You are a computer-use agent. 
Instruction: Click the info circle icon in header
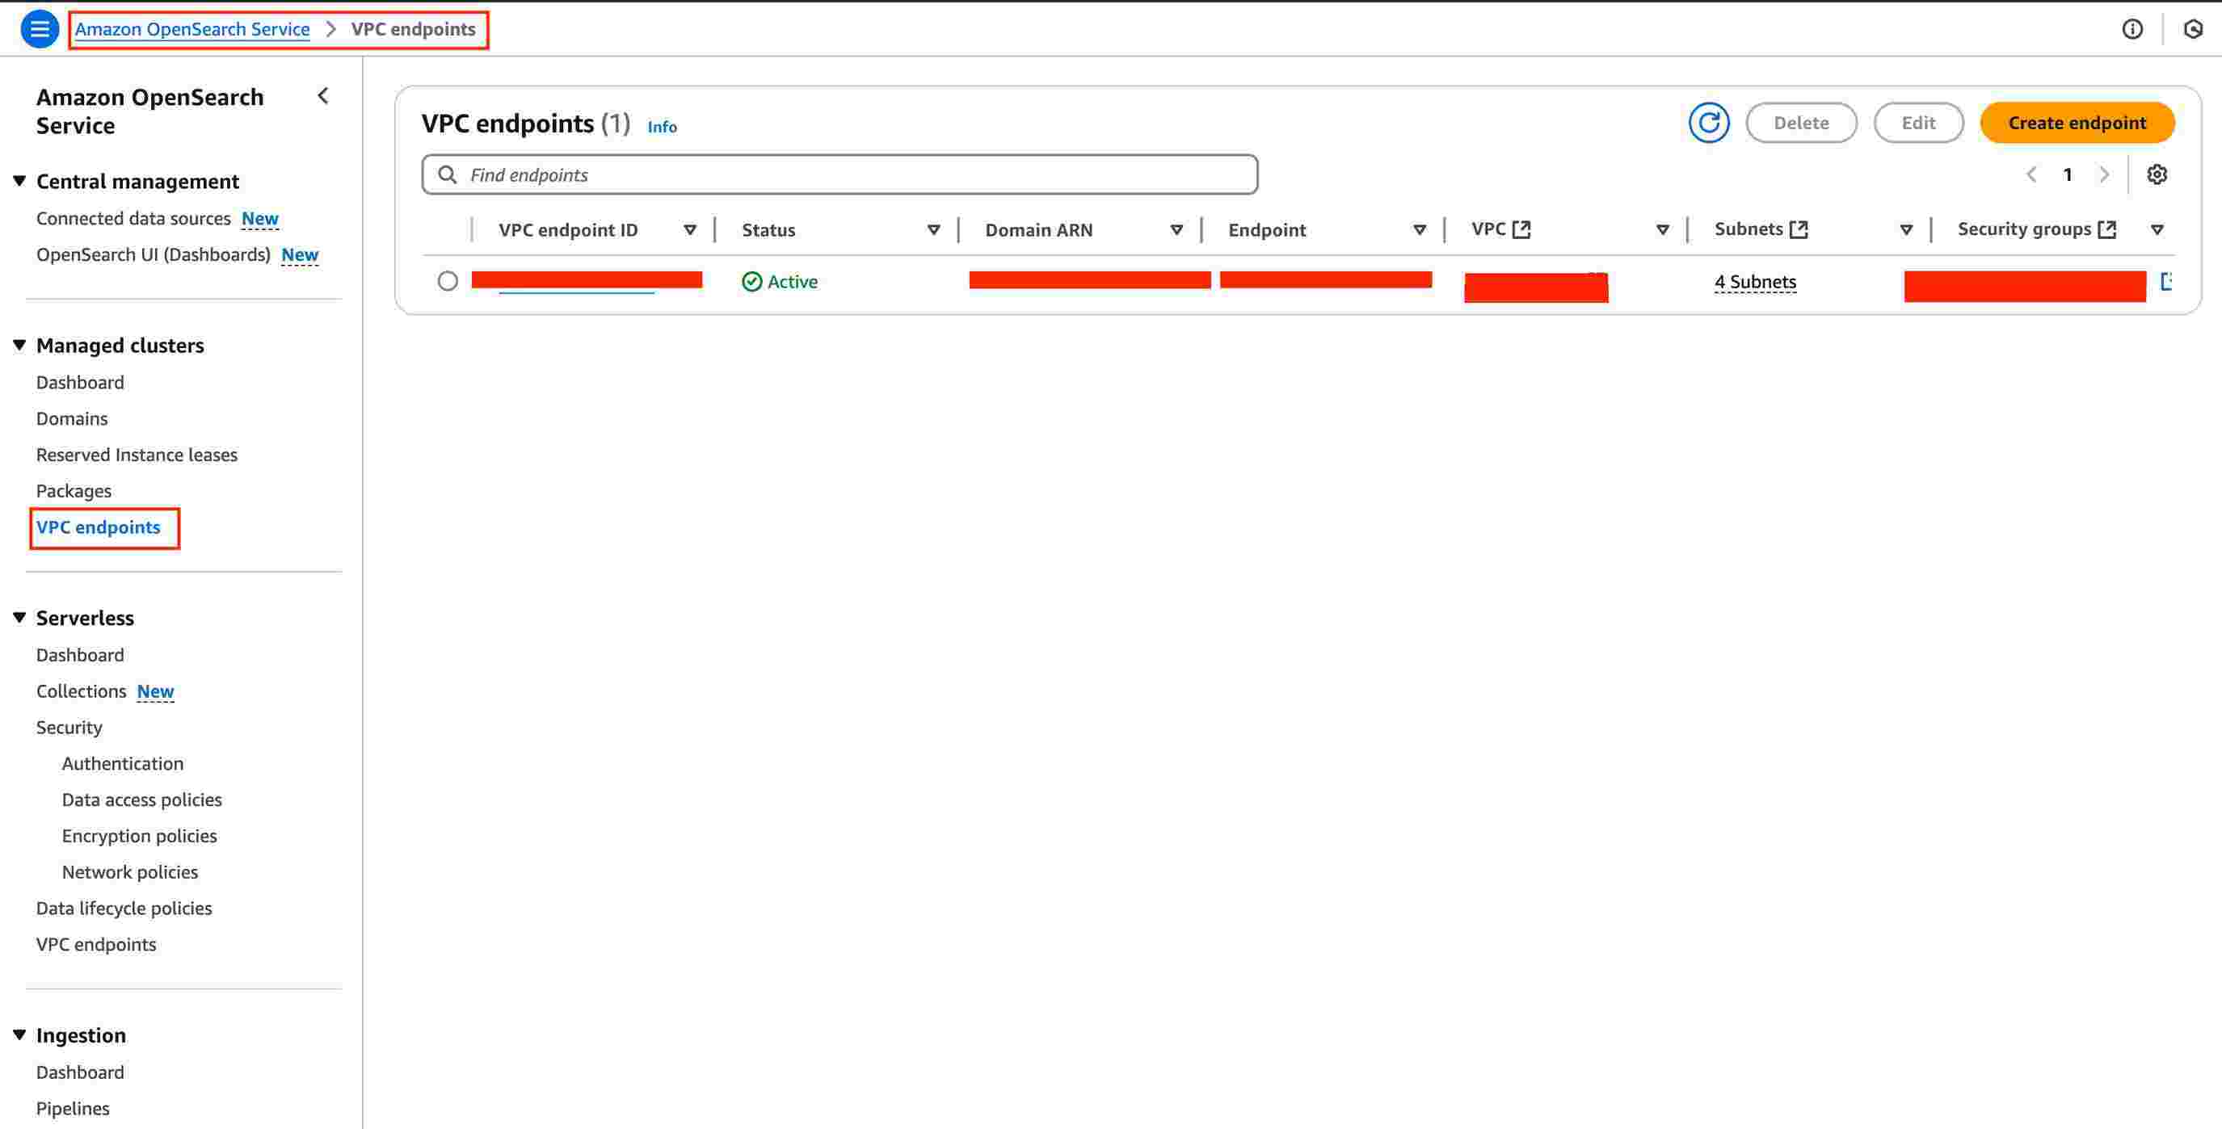point(2132,29)
